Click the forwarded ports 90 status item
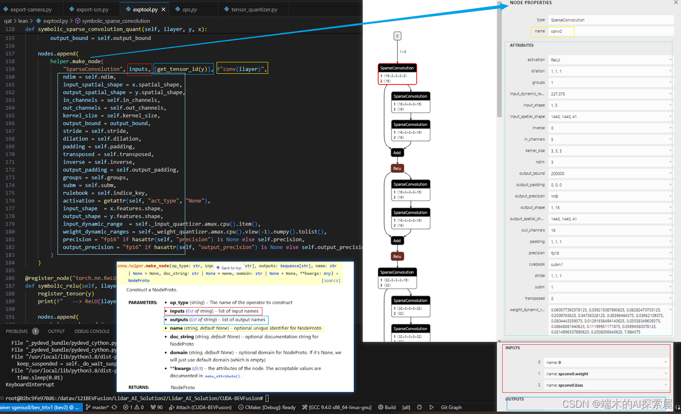 156,408
